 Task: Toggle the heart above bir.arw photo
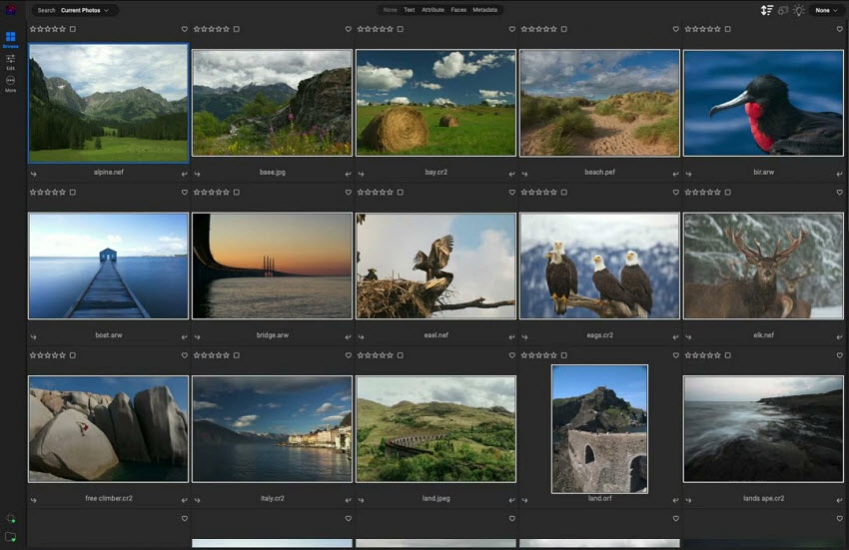coord(840,29)
